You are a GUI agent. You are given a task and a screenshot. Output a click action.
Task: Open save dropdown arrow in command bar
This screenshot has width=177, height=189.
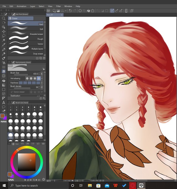pyautogui.click(x=65, y=11)
